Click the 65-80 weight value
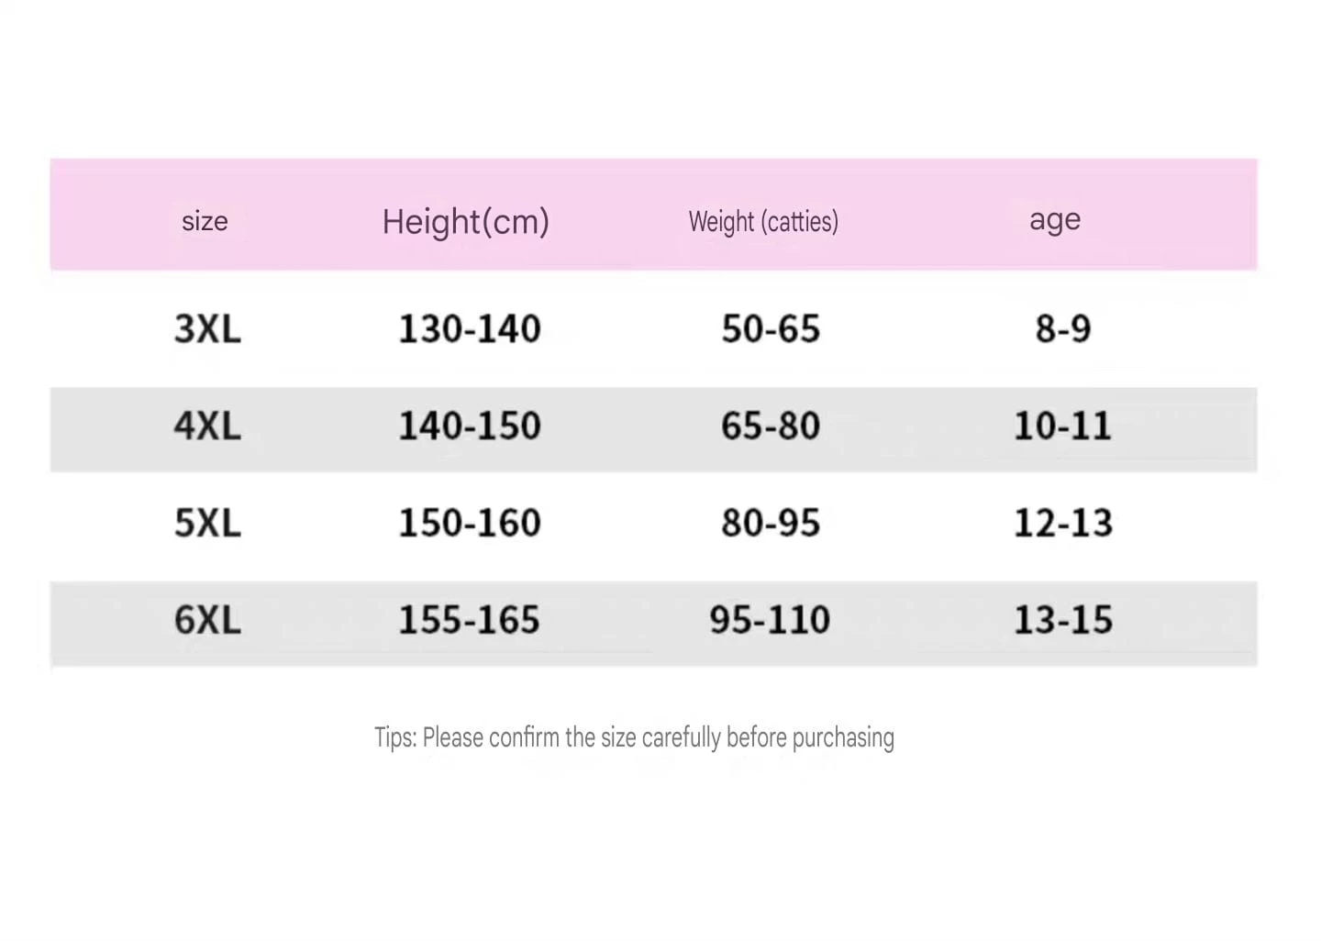 (771, 426)
